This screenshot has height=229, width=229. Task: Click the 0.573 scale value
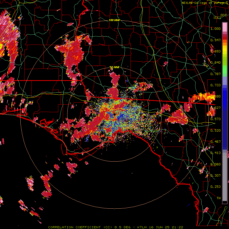tap(216, 119)
